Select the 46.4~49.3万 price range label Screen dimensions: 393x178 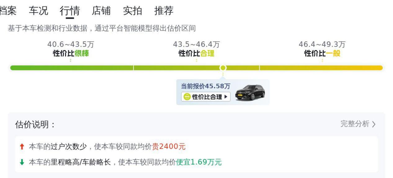(322, 44)
